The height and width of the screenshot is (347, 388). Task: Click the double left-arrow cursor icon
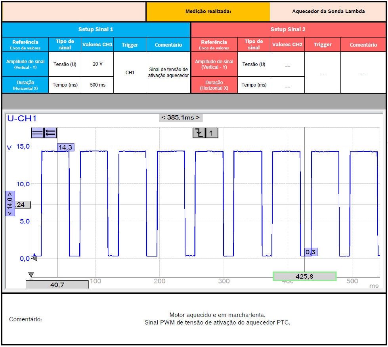pyautogui.click(x=50, y=133)
